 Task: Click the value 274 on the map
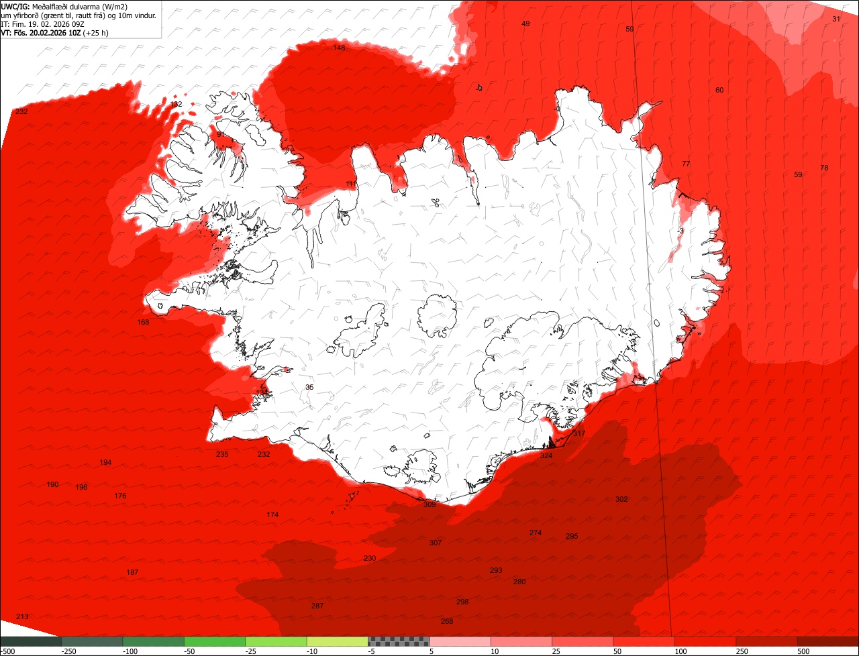tap(535, 533)
